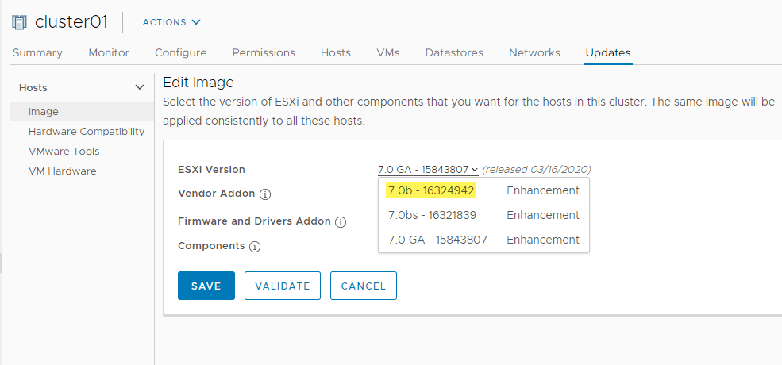
Task: Cancel the image edit
Action: (364, 286)
